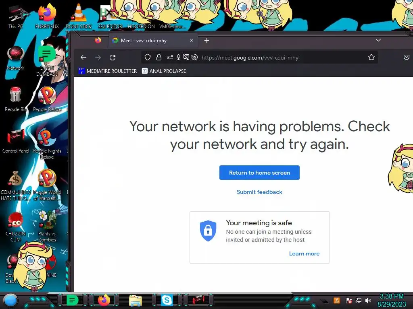
Task: Select the Peggle Deluxe desktop icon
Action: (47, 99)
